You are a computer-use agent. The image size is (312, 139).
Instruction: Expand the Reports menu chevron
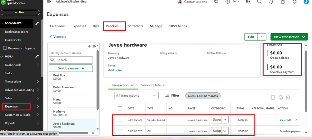point(38,123)
